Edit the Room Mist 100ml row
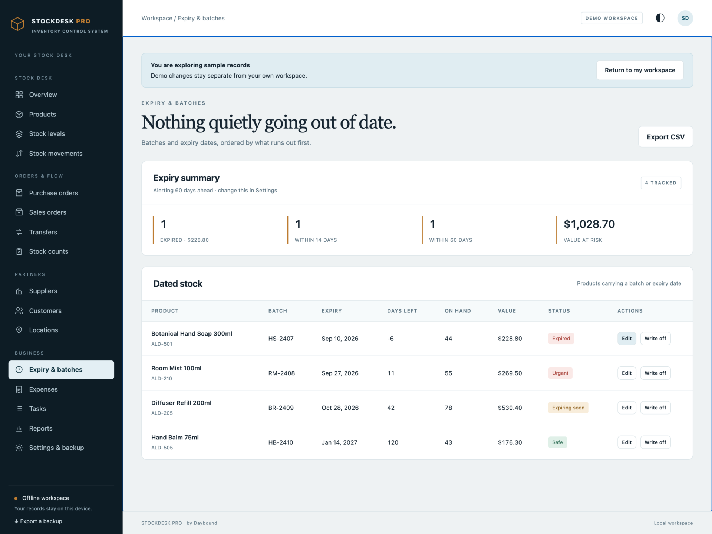The width and height of the screenshot is (712, 534). (x=626, y=373)
